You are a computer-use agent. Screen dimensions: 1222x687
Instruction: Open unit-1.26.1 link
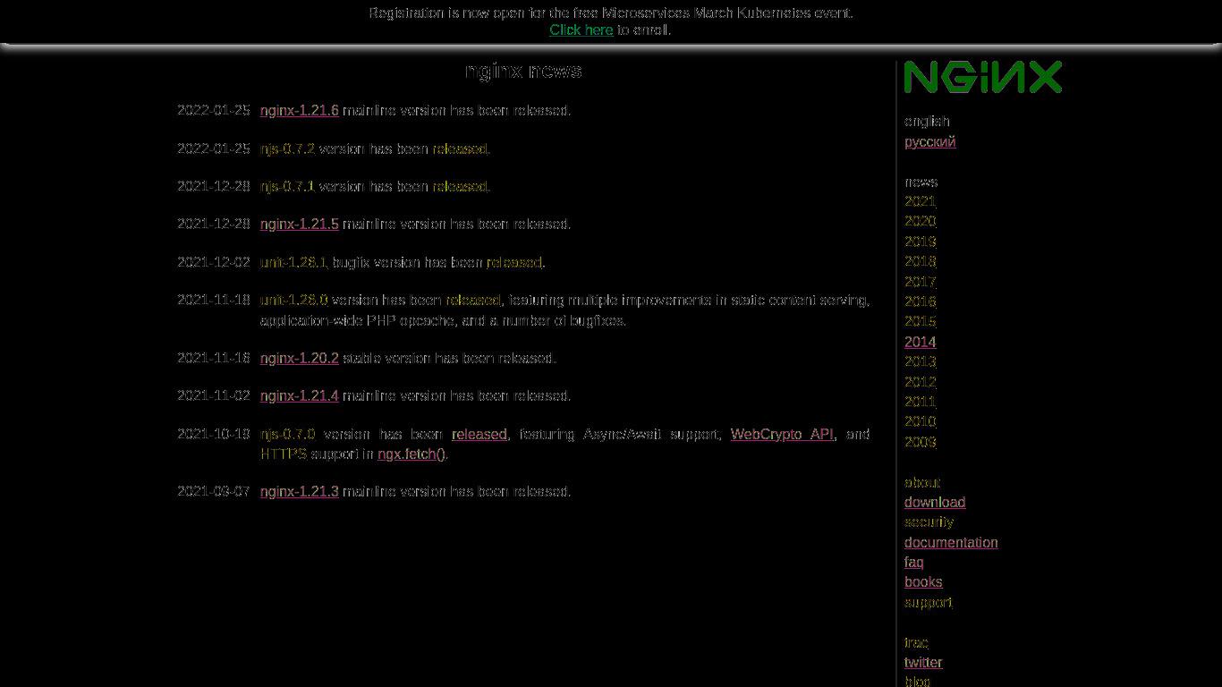(293, 263)
